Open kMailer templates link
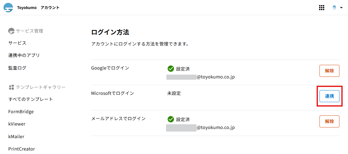This screenshot has width=348, height=154. 16,137
